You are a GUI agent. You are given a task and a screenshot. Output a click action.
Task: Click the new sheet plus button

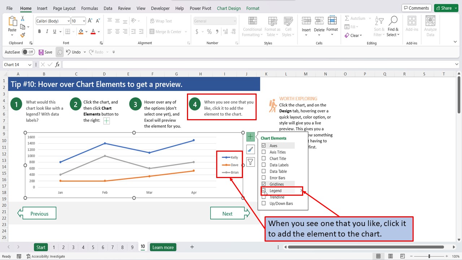tap(192, 247)
